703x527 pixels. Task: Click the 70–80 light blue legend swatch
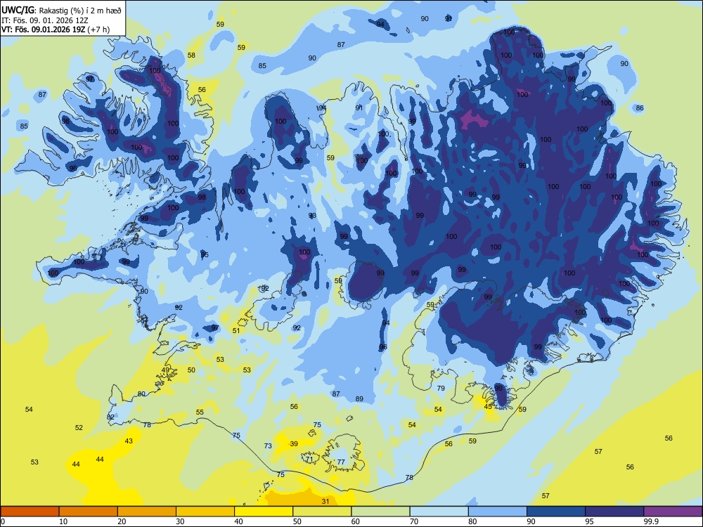pos(439,512)
